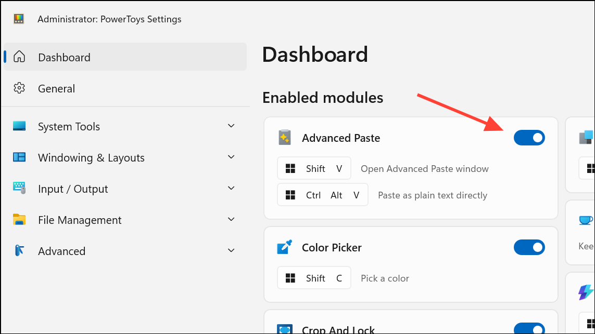Screen dimensions: 595x334
Task: Open the Color Picker module title
Action: pos(332,247)
